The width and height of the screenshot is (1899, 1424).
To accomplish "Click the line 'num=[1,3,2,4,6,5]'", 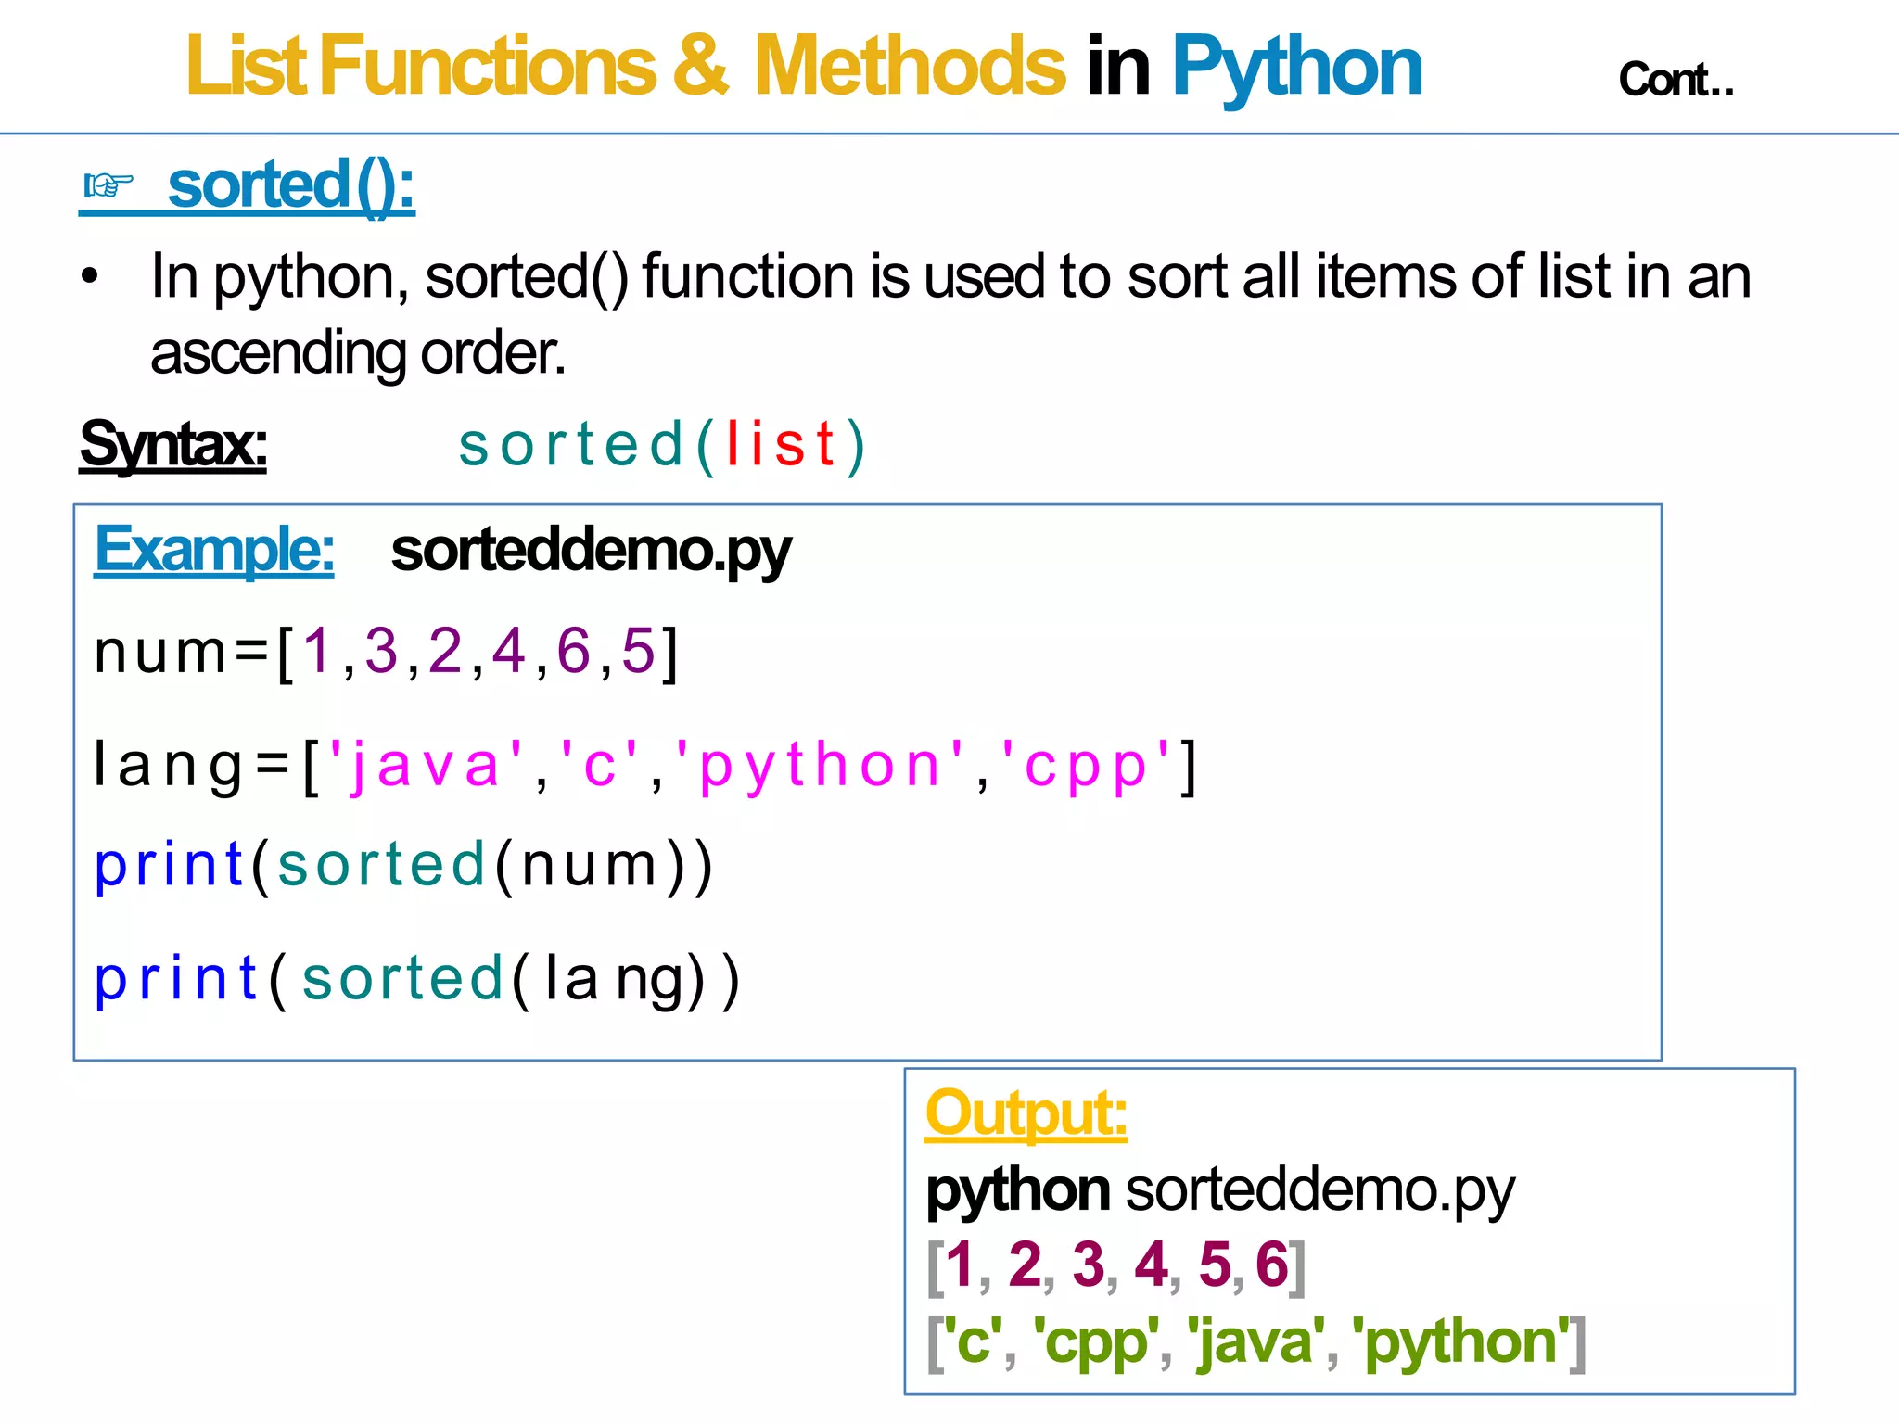I will [x=387, y=653].
